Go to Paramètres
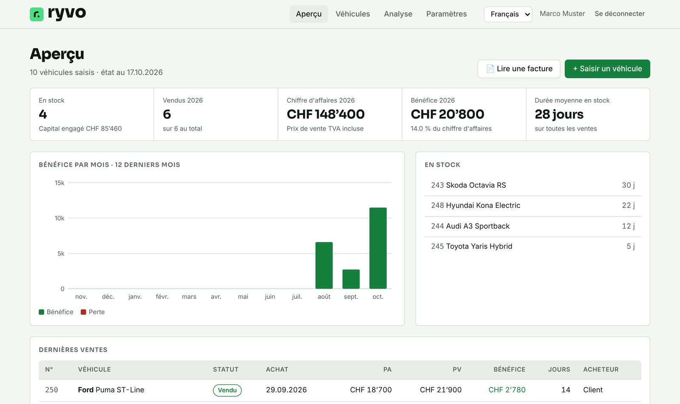The height and width of the screenshot is (404, 680). (x=446, y=14)
